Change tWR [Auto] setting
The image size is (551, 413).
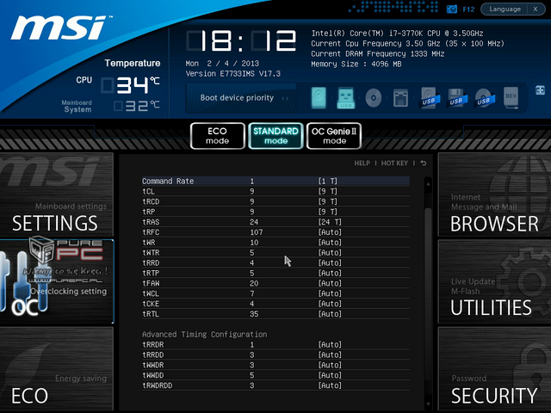[x=330, y=243]
